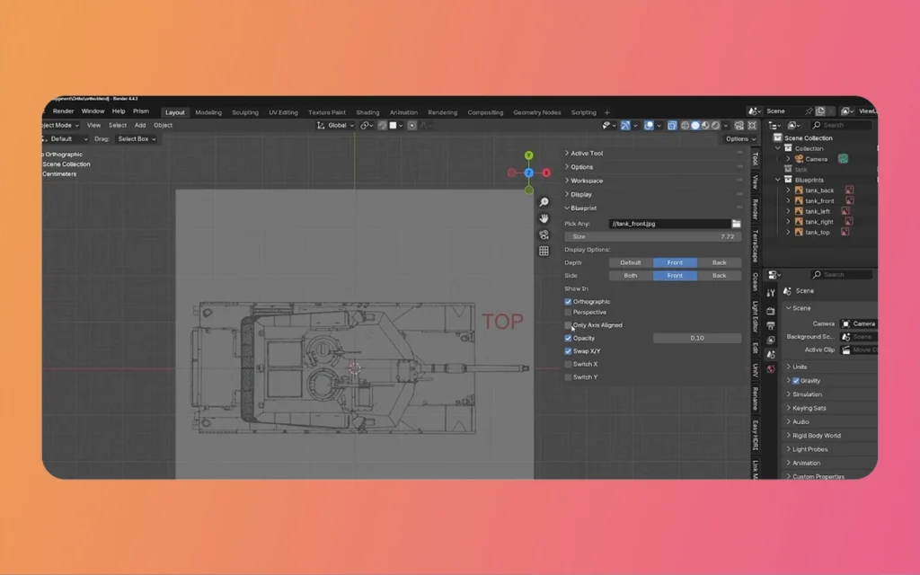Click the image data icon next to tank_back
Viewport: 920px width, 575px height.
849,190
